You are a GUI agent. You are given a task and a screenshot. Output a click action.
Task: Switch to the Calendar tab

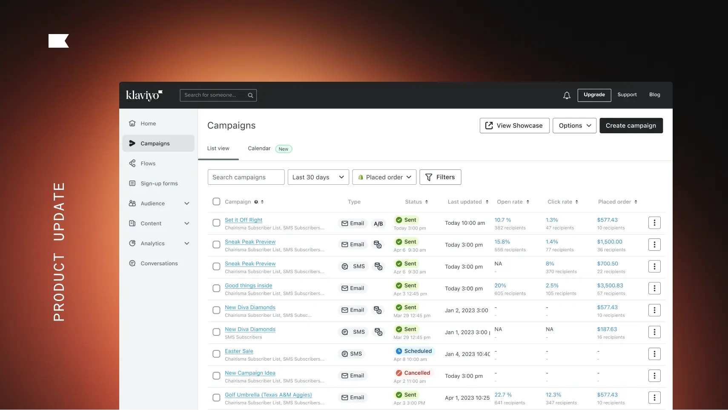click(x=259, y=149)
